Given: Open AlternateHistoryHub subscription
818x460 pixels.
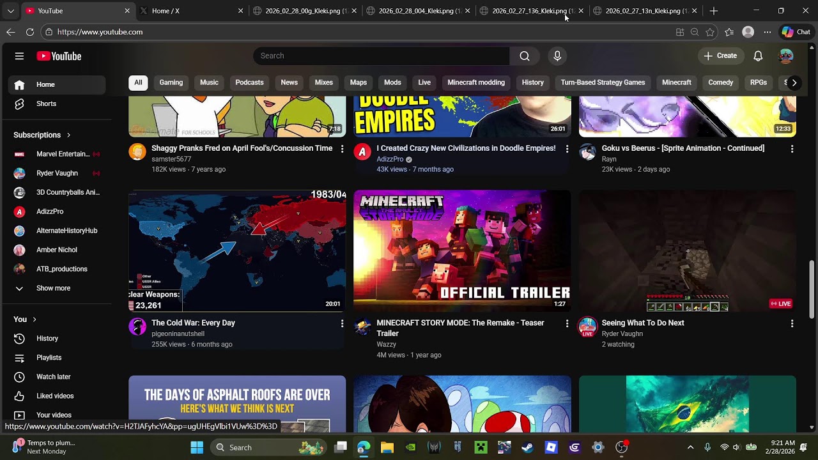Looking at the screenshot, I should pos(57,231).
